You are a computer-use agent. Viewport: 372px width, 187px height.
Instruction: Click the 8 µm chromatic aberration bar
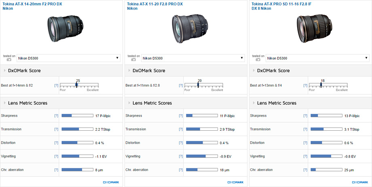point(77,170)
